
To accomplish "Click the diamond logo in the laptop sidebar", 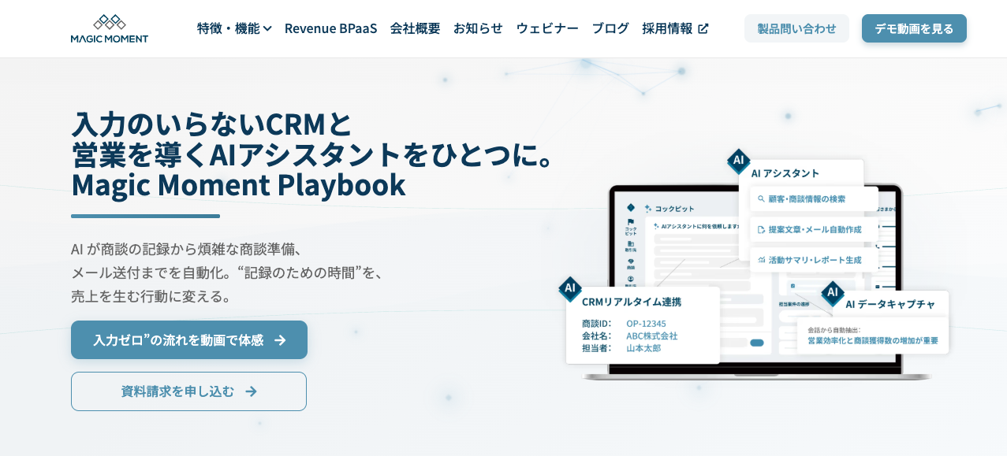I will point(630,207).
